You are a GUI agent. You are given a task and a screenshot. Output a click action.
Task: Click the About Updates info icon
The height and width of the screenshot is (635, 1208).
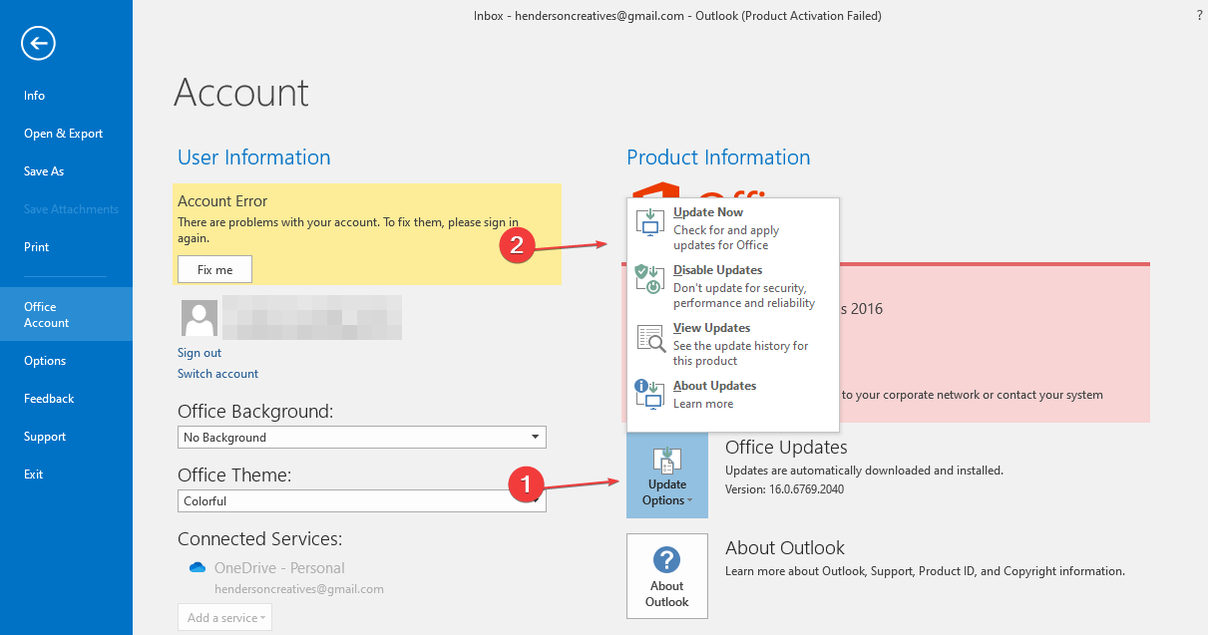click(x=650, y=395)
